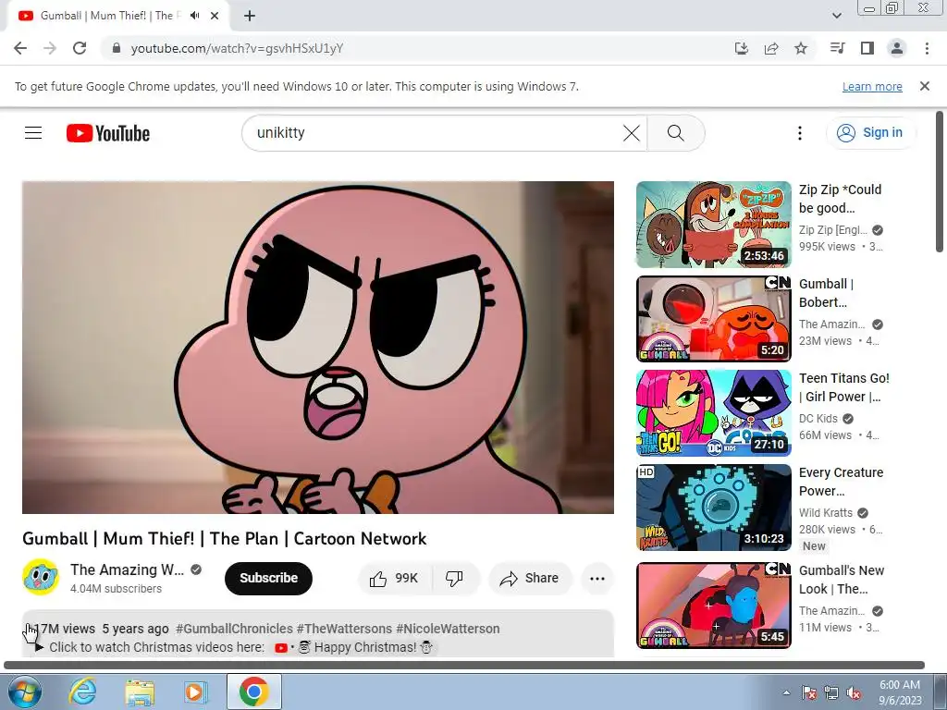947x710 pixels.
Task: Click the horizontal page scrollbar
Action: click(464, 666)
